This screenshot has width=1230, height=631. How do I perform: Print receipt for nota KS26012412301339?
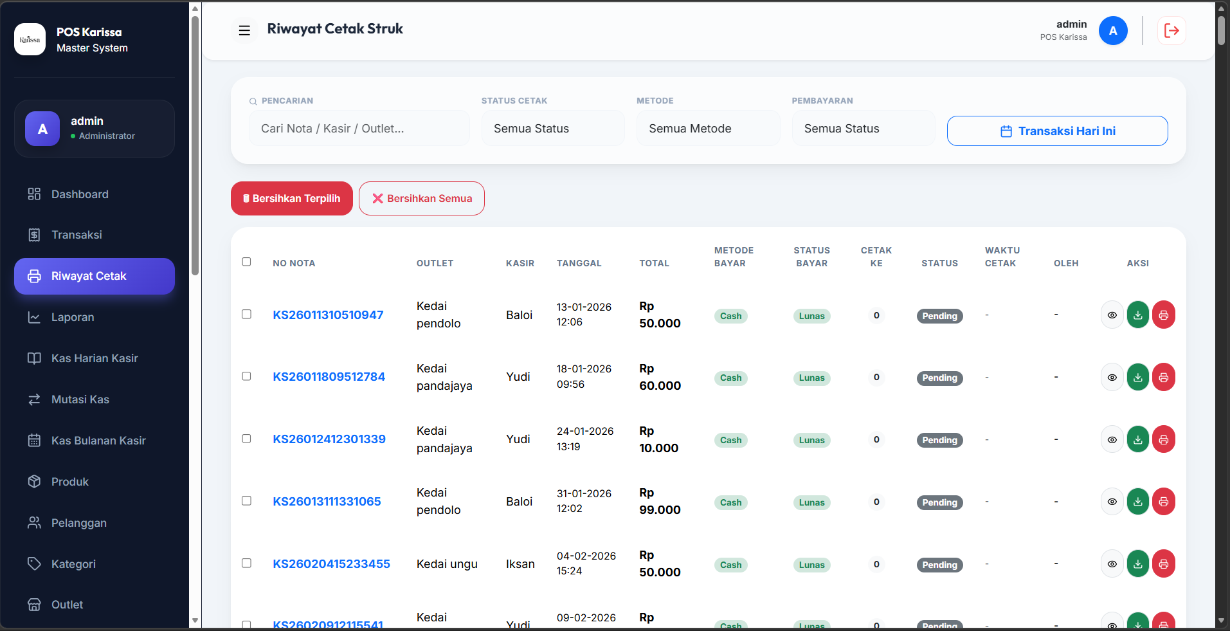tap(1163, 440)
